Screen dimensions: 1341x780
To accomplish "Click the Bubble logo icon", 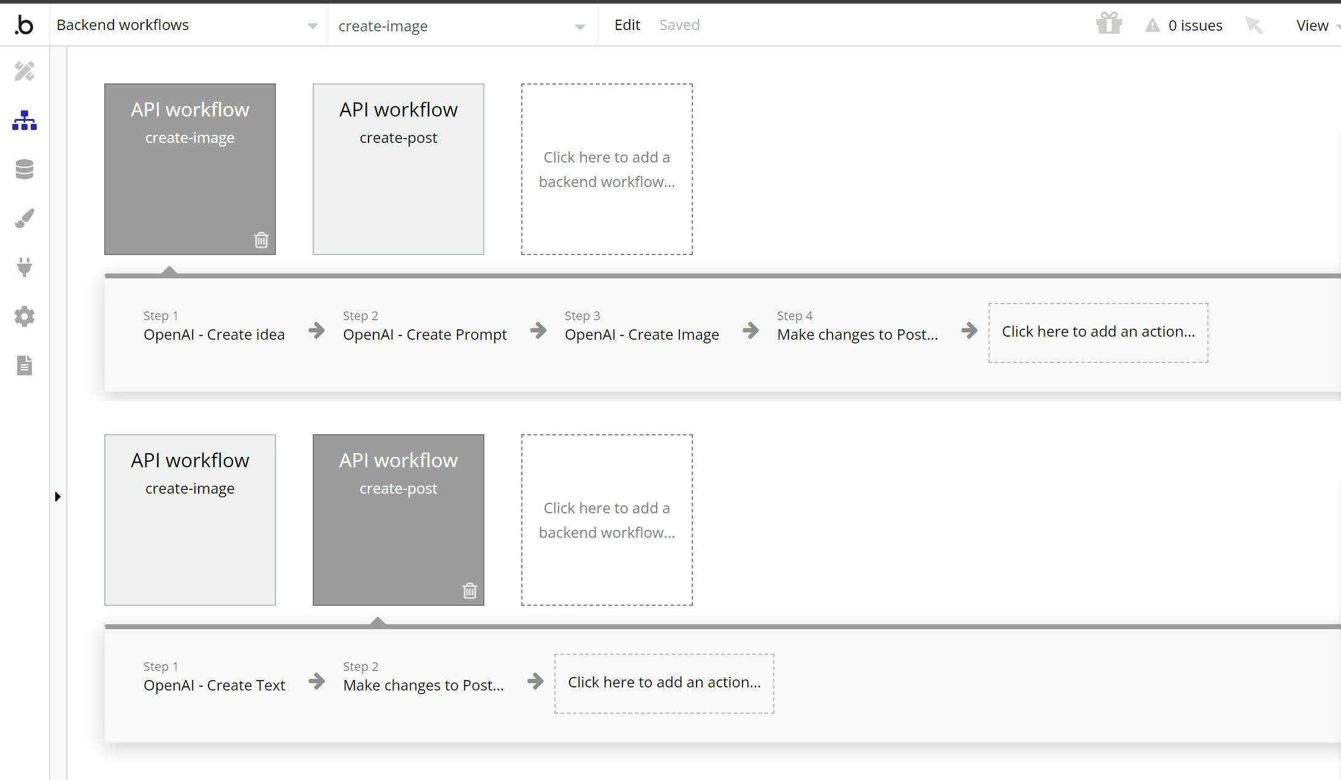I will (x=24, y=25).
